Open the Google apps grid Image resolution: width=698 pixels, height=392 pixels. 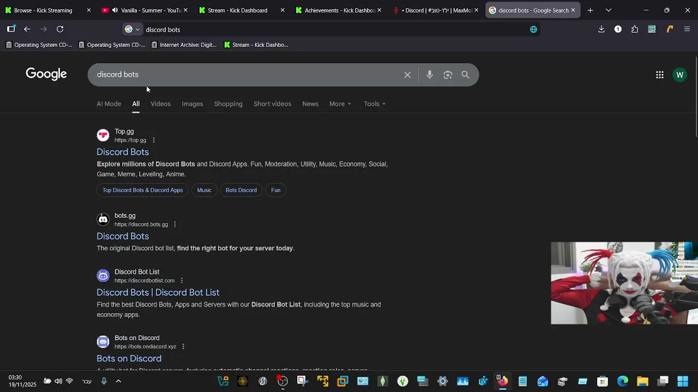[660, 75]
